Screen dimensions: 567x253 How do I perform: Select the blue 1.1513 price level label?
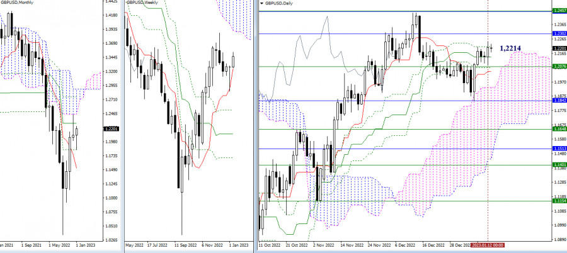tap(559, 148)
